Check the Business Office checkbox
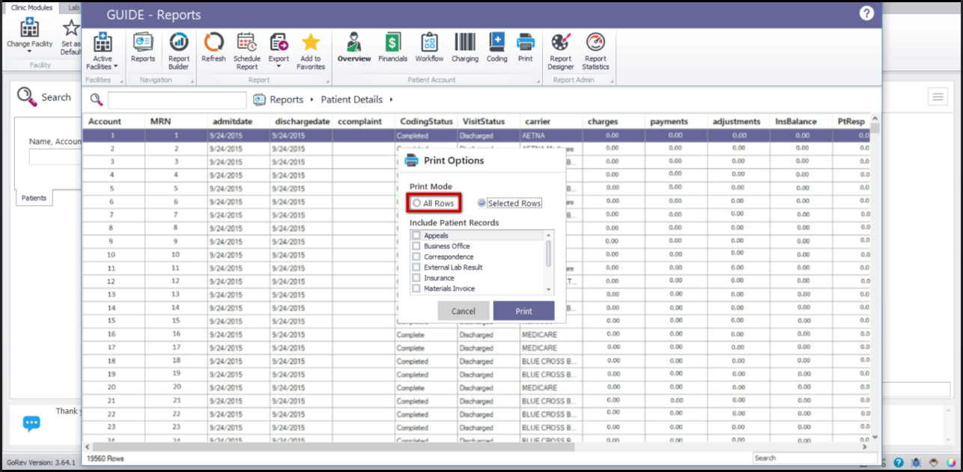Screen dimensions: 963x472 [416, 246]
